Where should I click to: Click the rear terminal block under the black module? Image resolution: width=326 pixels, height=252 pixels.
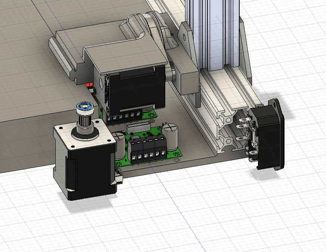click(127, 117)
